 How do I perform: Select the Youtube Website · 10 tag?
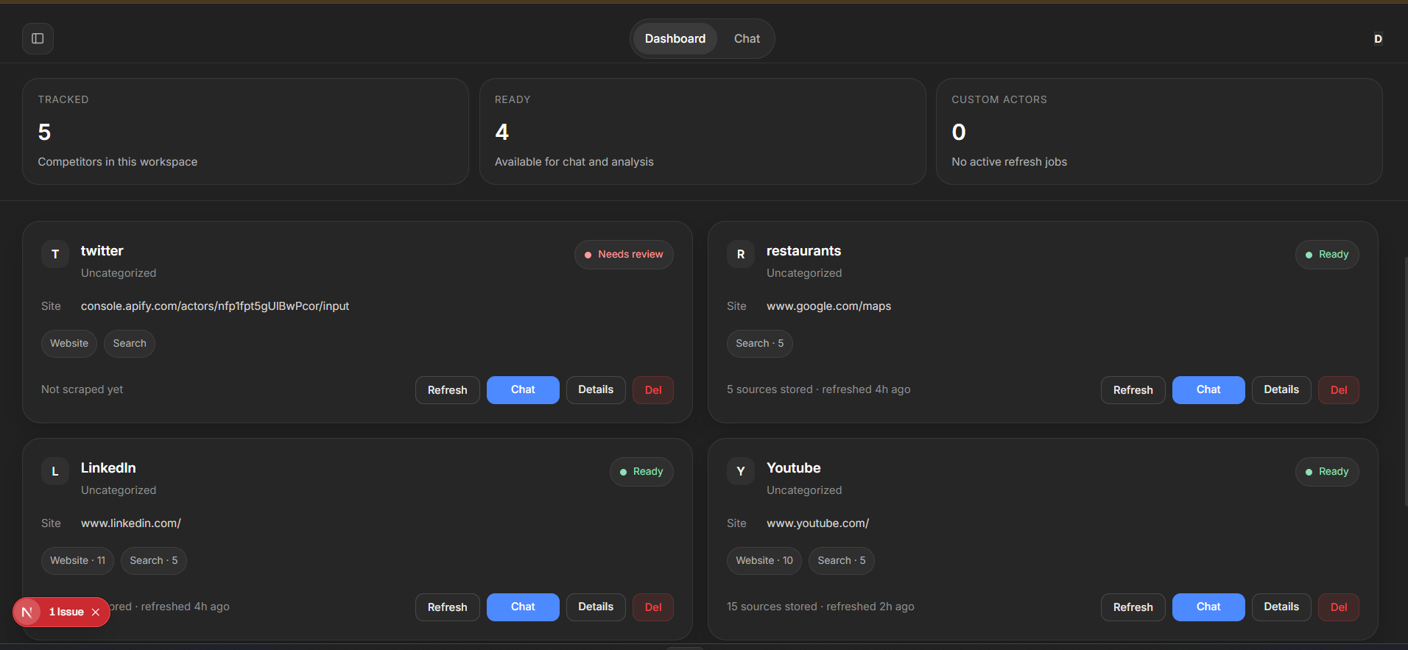click(764, 561)
